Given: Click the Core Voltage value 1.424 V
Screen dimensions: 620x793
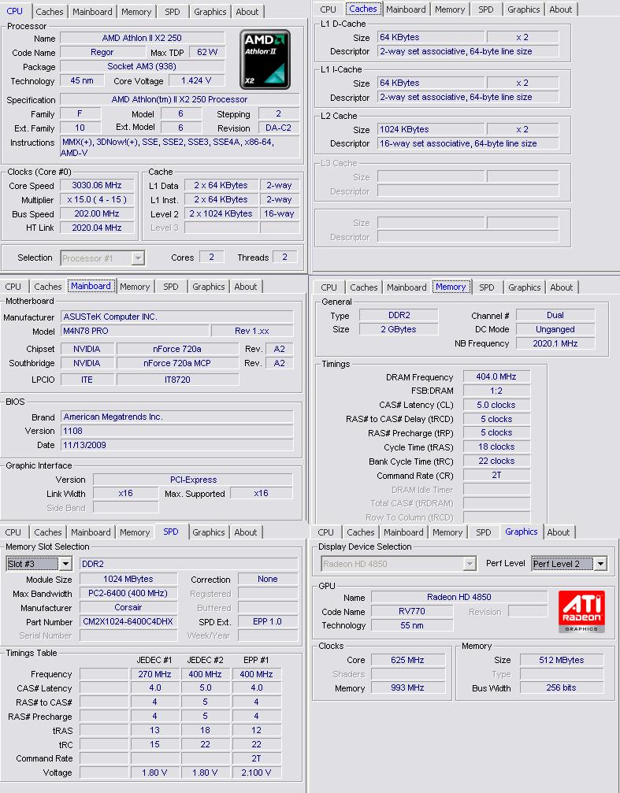Looking at the screenshot, I should click(196, 80).
